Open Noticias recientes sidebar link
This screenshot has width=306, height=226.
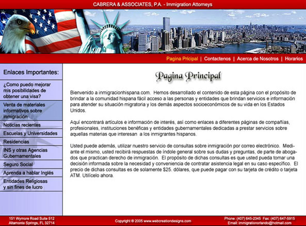click(x=31, y=125)
